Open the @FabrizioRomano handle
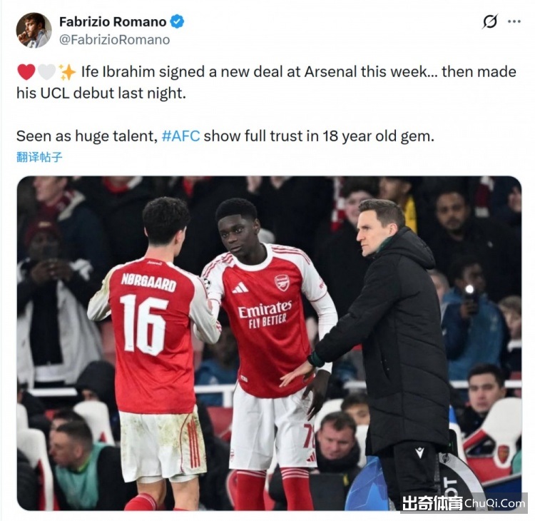535x521 pixels. click(x=114, y=40)
